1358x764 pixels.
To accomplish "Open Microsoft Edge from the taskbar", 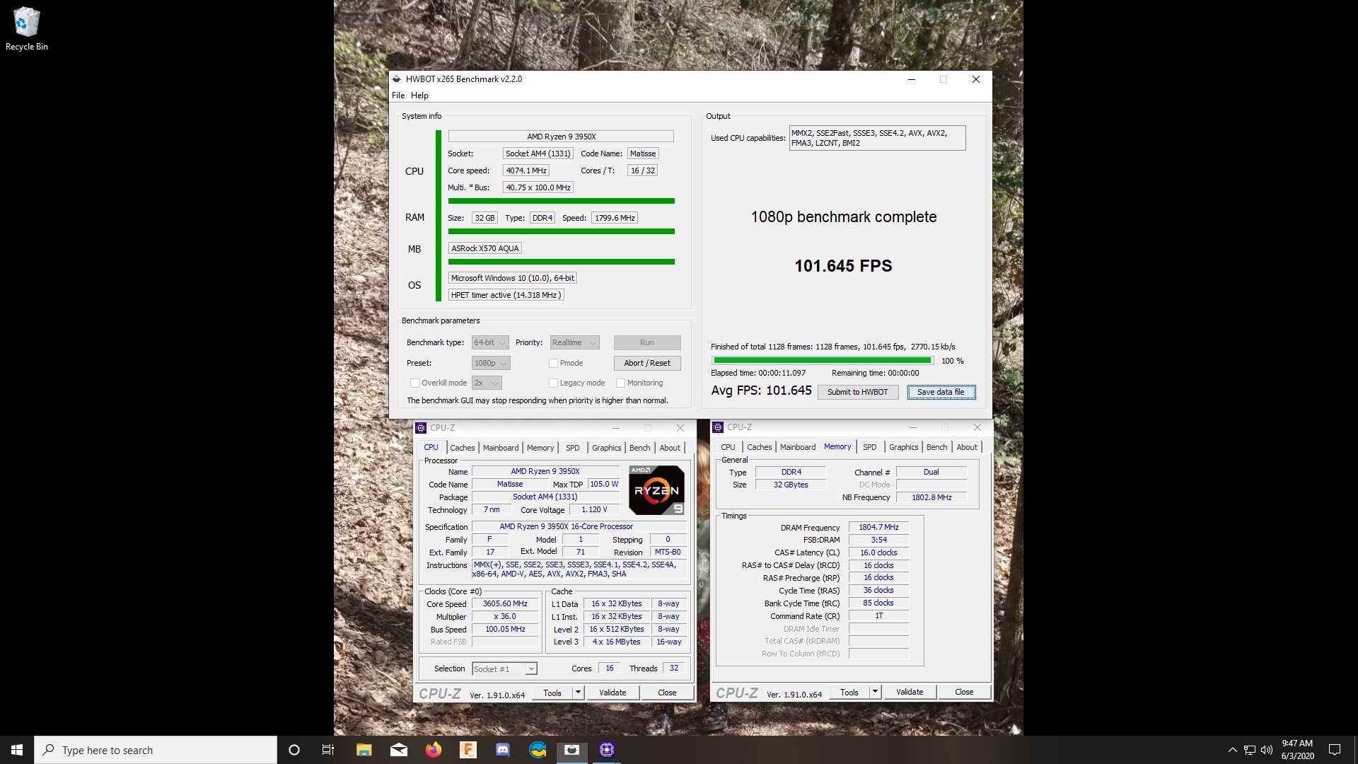I will click(x=538, y=750).
